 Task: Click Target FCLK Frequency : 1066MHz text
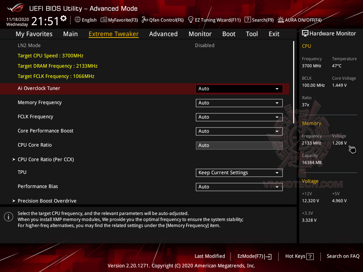tap(56, 76)
